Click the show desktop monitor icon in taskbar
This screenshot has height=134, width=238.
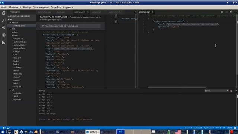tap(9, 132)
